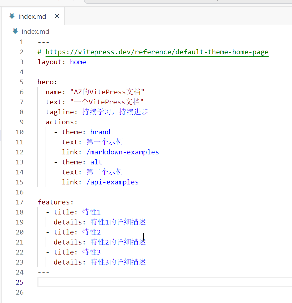The height and width of the screenshot is (303, 292).
Task: Click the 特性3的详细描述 details value
Action: (118, 262)
